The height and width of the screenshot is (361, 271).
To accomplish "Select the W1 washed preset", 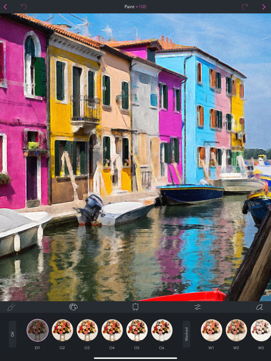I will (211, 330).
